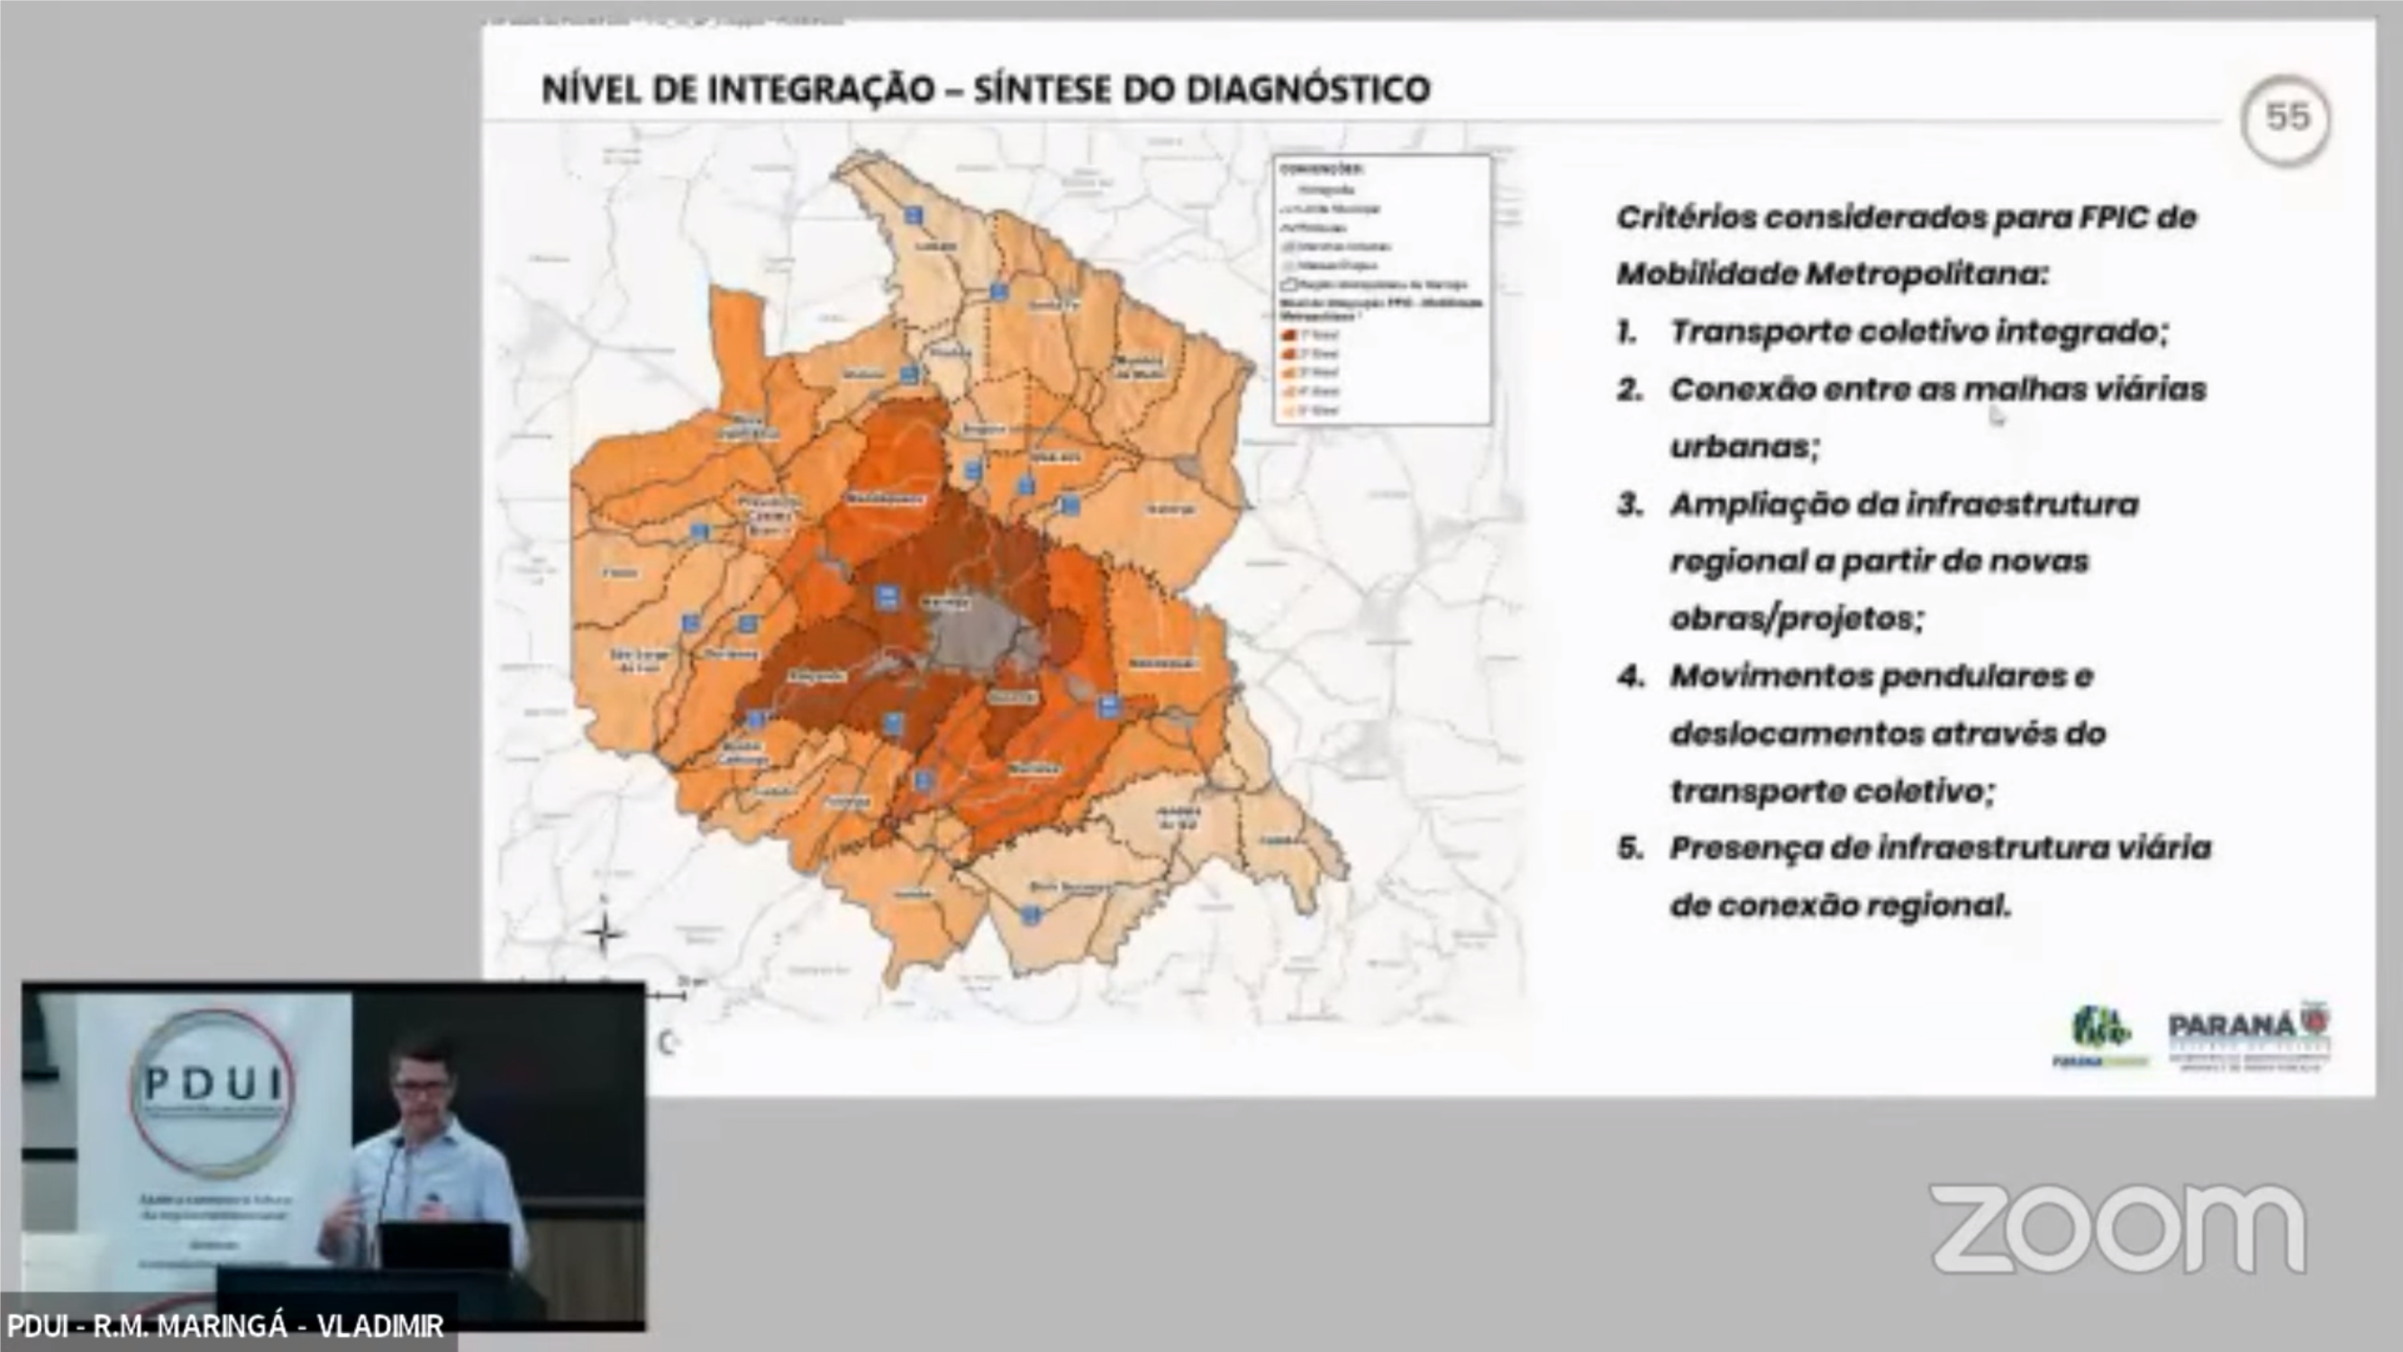
Task: Click the highway shield above Lobato label
Action: [915, 216]
